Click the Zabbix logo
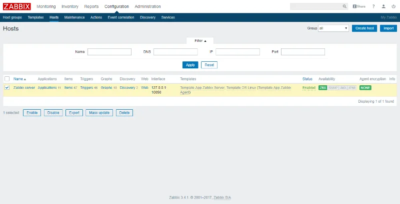400x204 pixels. click(17, 6)
